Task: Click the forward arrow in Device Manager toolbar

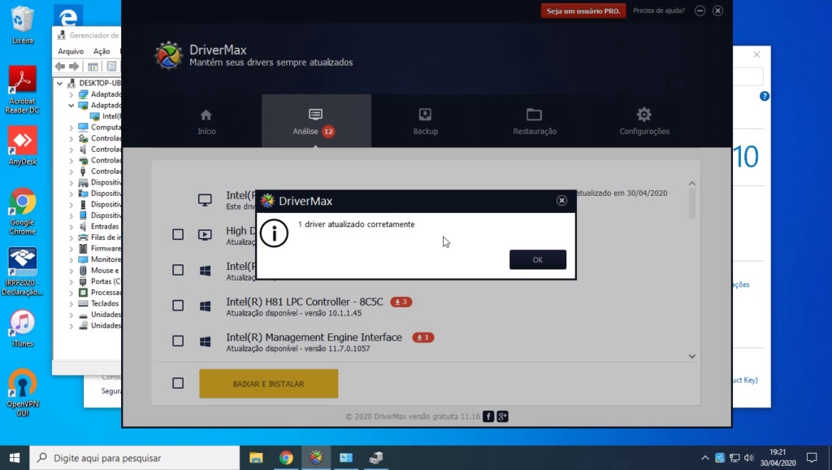Action: (74, 67)
